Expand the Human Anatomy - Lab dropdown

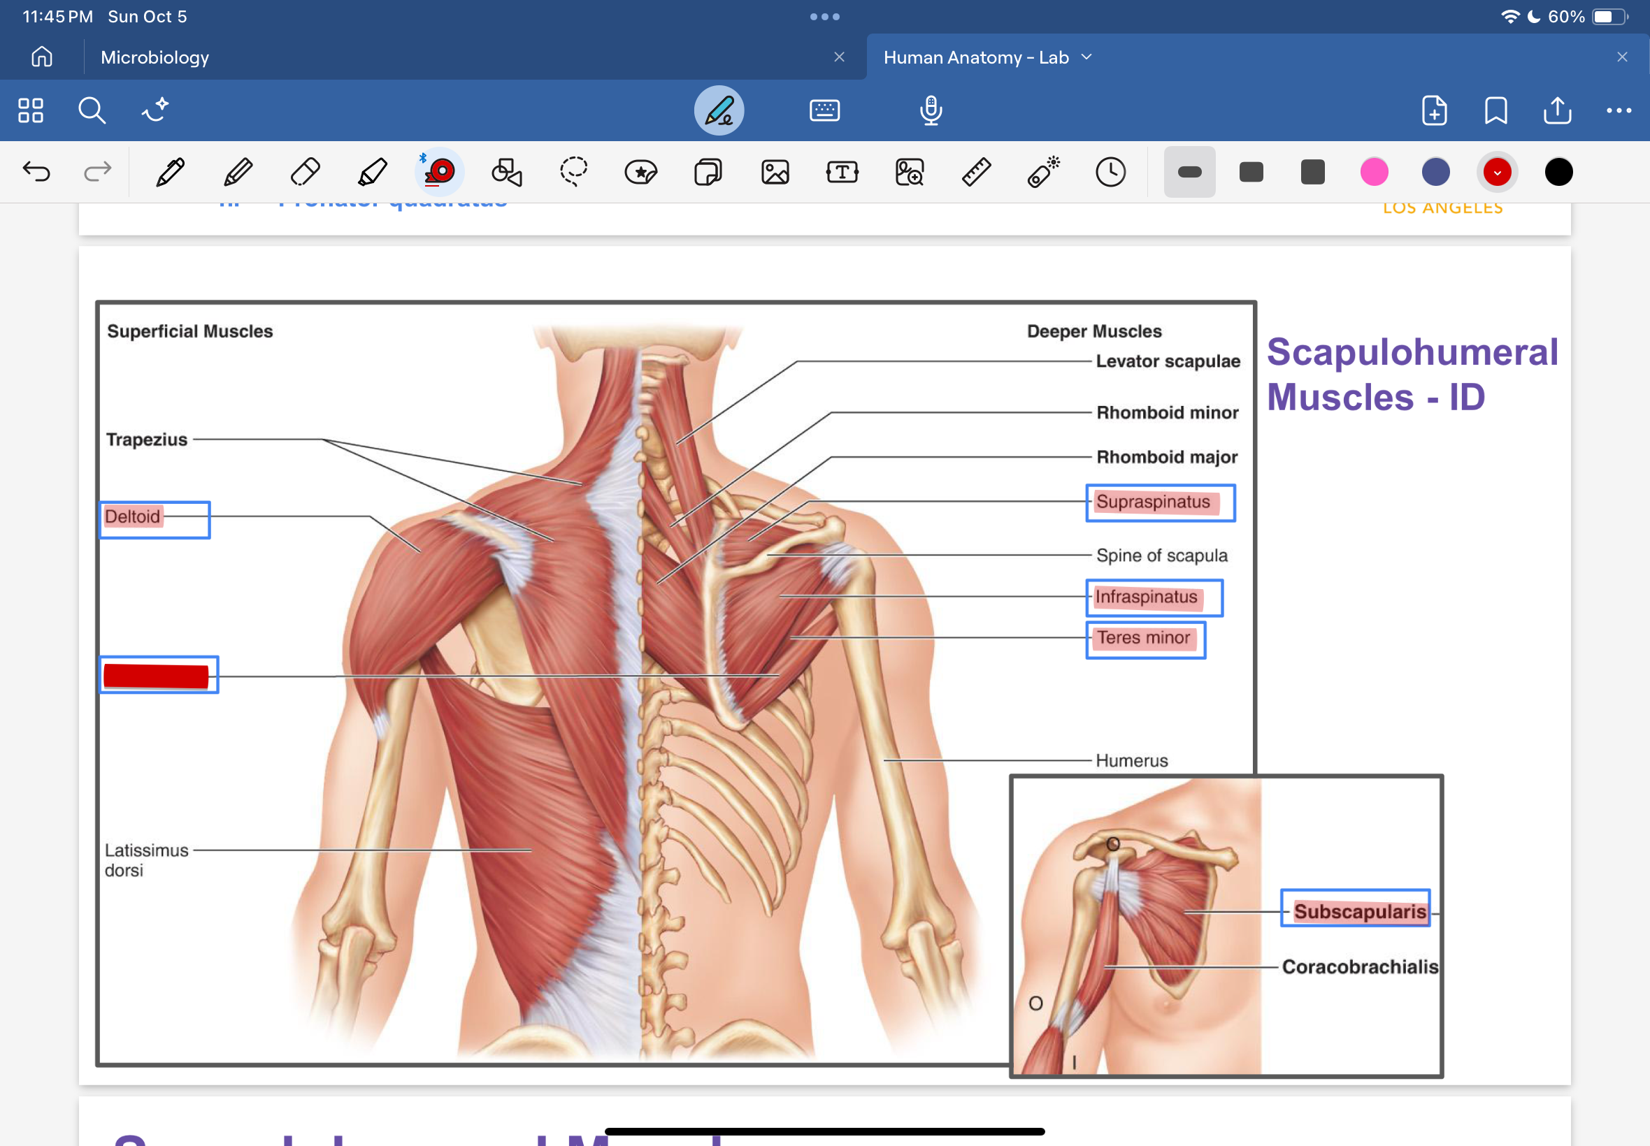(1086, 57)
